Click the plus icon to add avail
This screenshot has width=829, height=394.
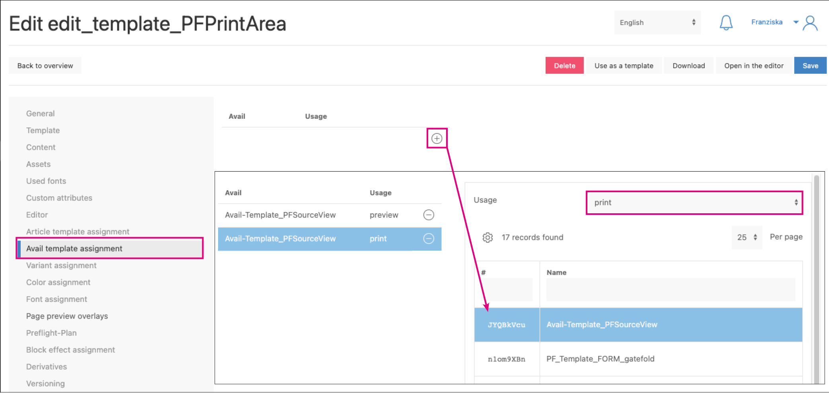[437, 138]
